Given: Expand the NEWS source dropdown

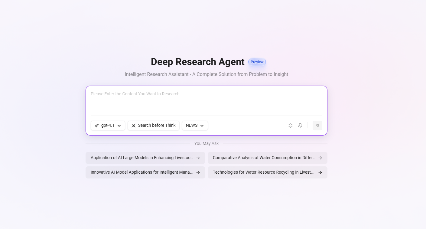Looking at the screenshot, I should click(195, 126).
